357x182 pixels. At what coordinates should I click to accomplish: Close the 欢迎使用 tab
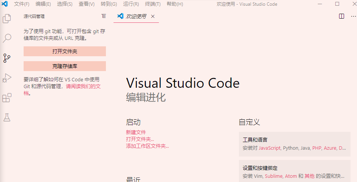click(153, 16)
